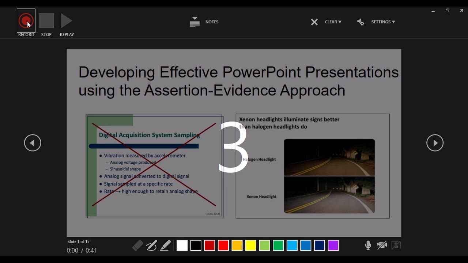Pick the light green ink color
The image size is (468, 263).
point(264,245)
